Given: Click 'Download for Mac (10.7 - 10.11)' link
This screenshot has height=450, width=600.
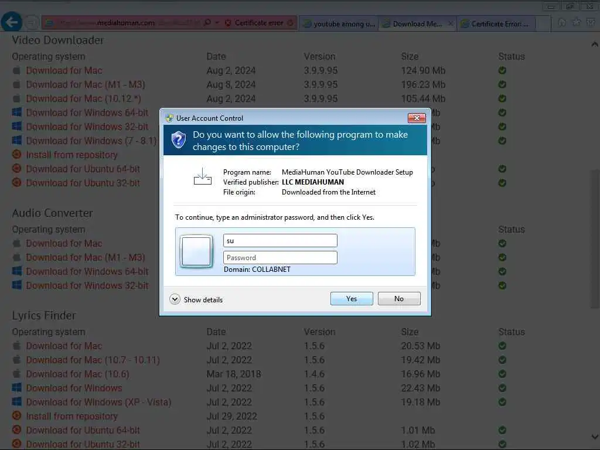Looking at the screenshot, I should click(93, 360).
